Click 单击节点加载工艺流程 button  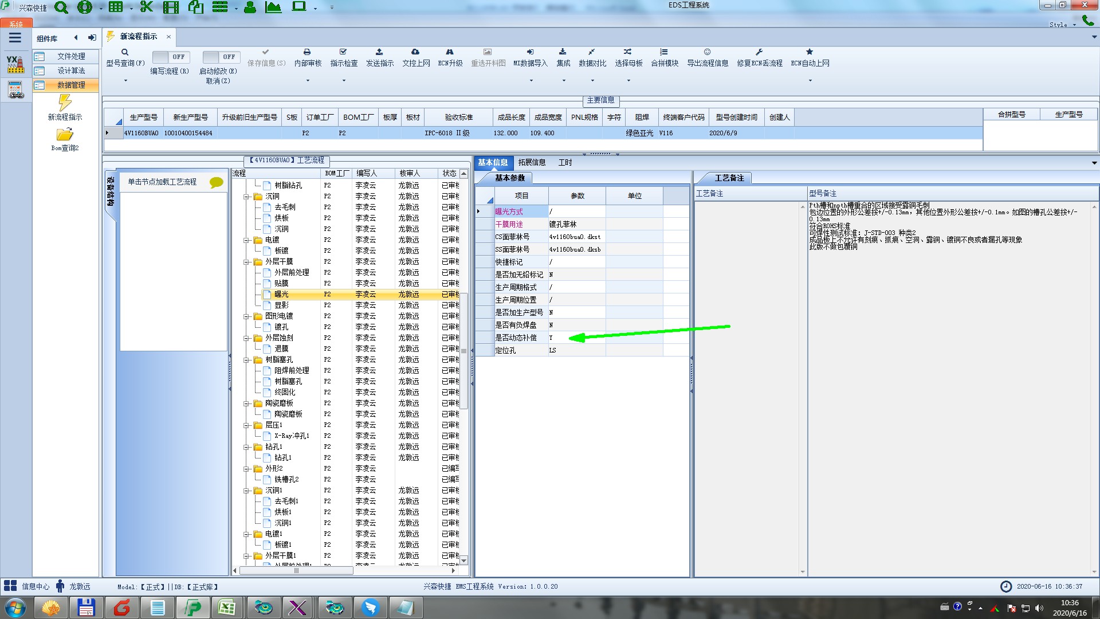162,182
